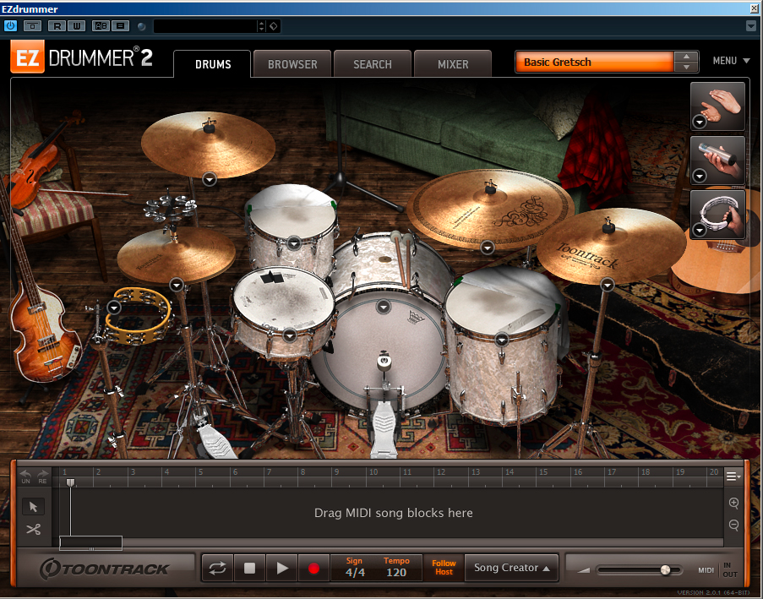Viewport: 763px width, 599px height.
Task: Click the Record button
Action: click(313, 568)
